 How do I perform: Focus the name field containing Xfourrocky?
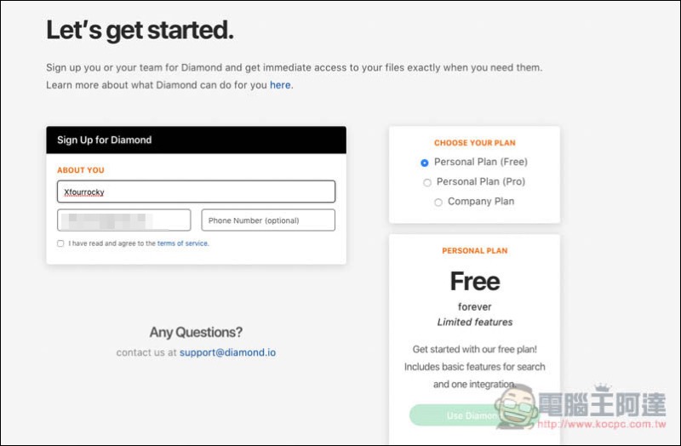coord(196,192)
